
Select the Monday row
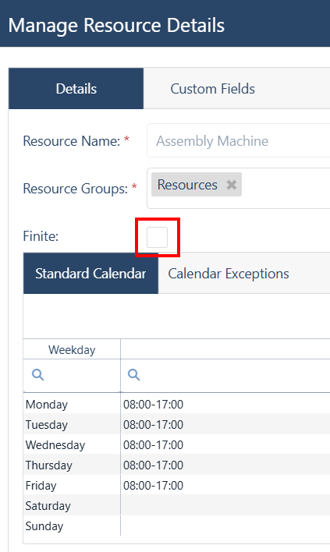[x=177, y=404]
